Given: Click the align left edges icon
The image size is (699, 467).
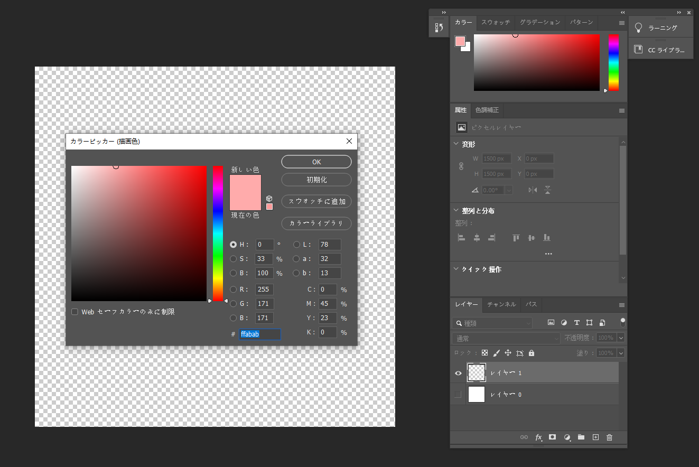Looking at the screenshot, I should (x=461, y=238).
